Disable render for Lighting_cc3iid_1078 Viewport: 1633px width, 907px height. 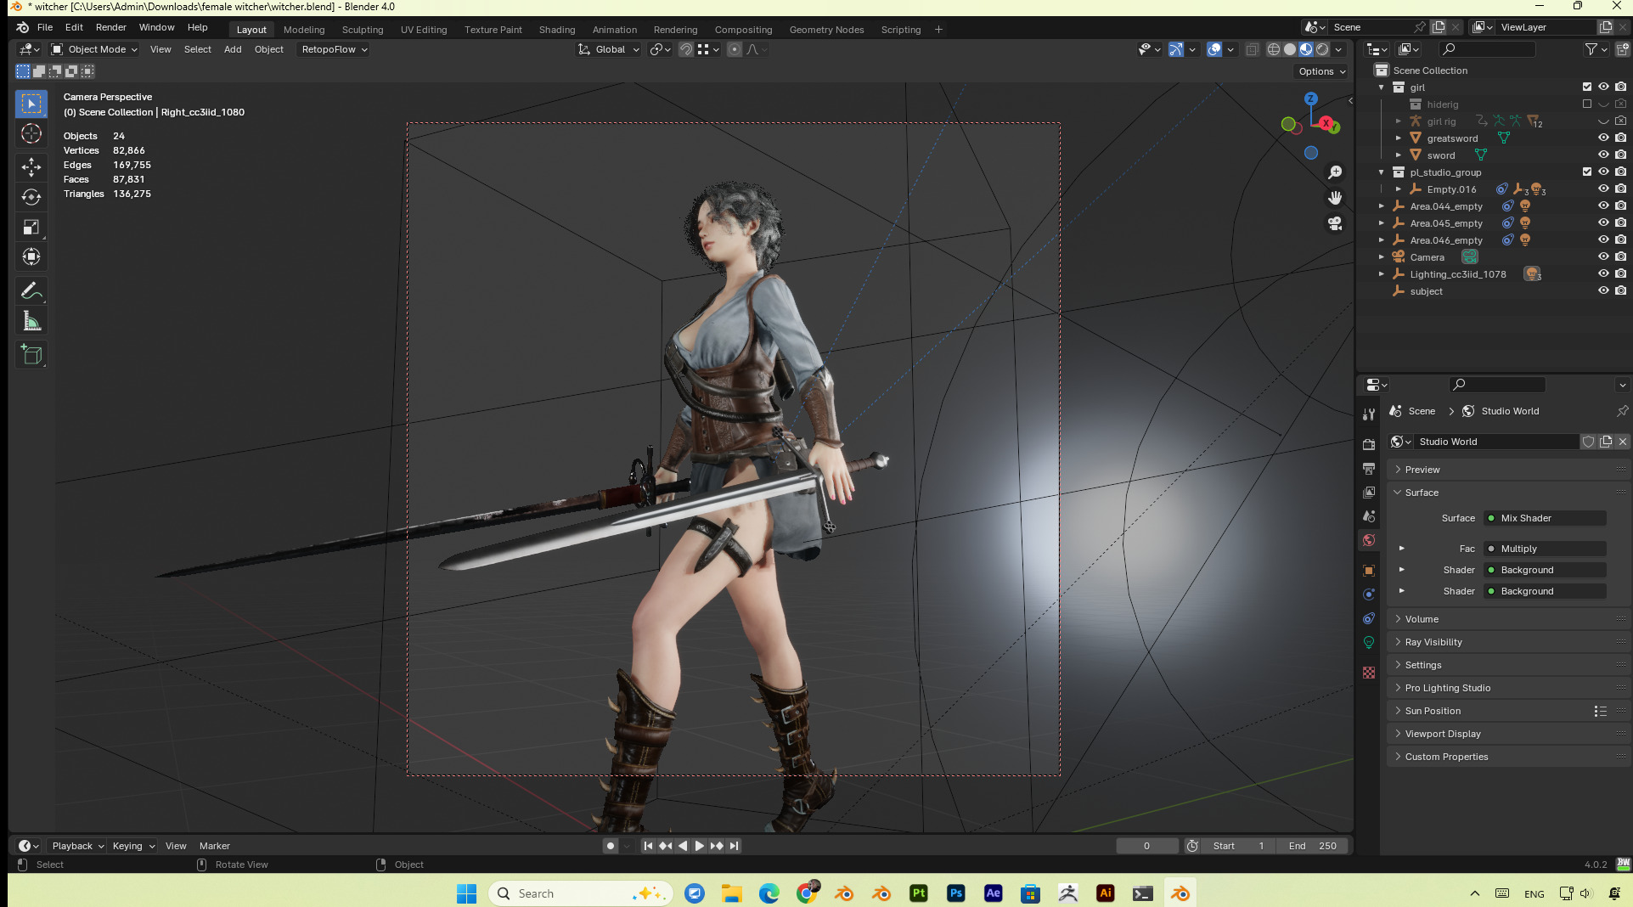(x=1621, y=274)
